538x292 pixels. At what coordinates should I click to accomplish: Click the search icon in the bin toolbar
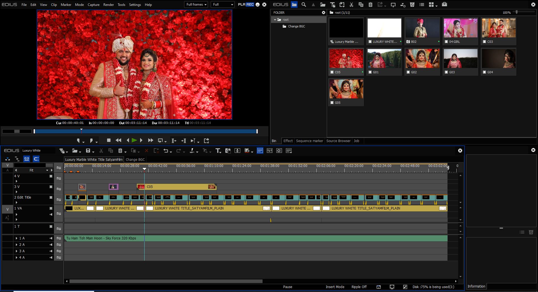click(x=304, y=4)
